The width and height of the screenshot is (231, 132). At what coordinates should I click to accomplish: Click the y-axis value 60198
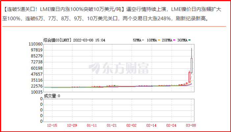point(37,68)
